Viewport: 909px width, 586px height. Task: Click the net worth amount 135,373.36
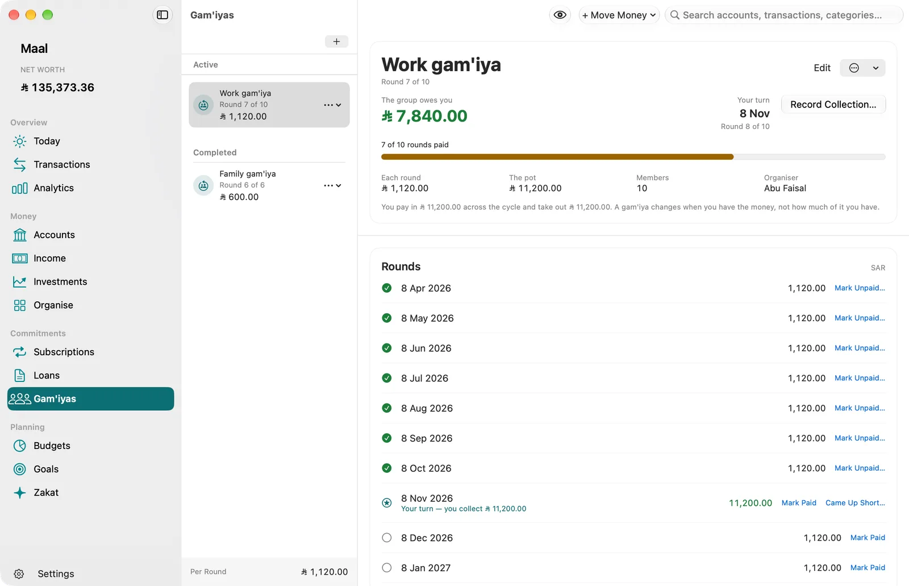57,88
